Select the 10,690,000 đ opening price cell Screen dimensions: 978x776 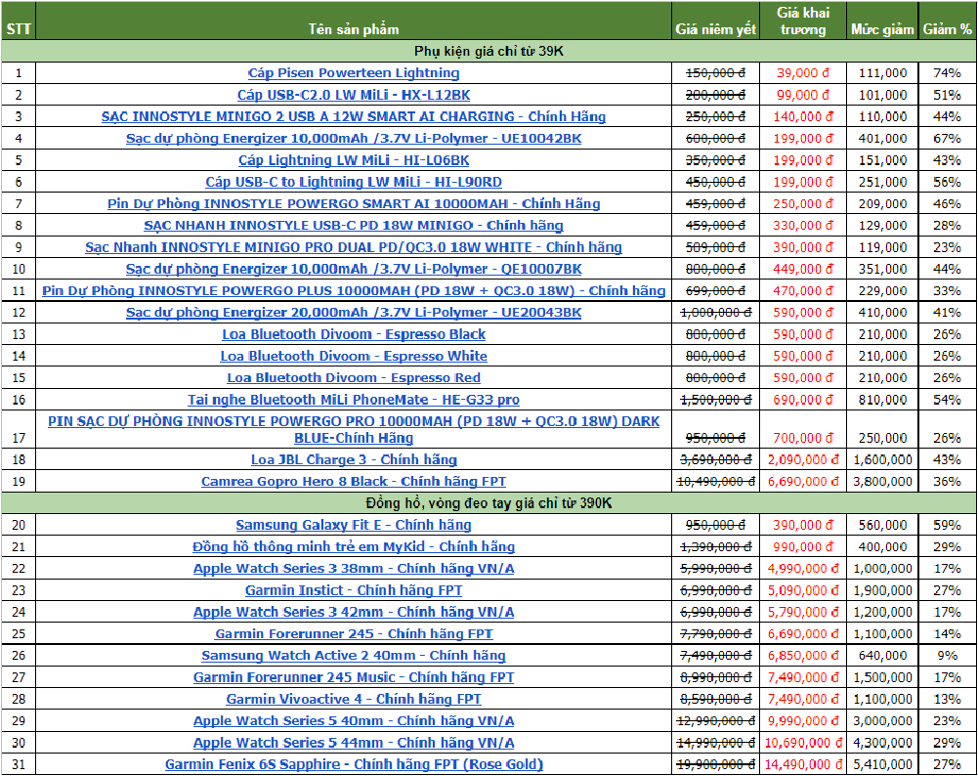coord(803,743)
